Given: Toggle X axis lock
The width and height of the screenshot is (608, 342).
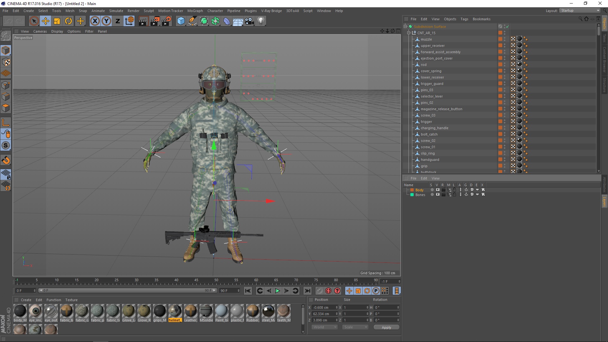Looking at the screenshot, I should click(95, 21).
